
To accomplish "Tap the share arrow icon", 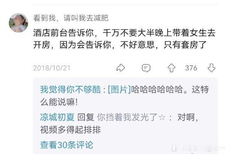I will (121, 68).
